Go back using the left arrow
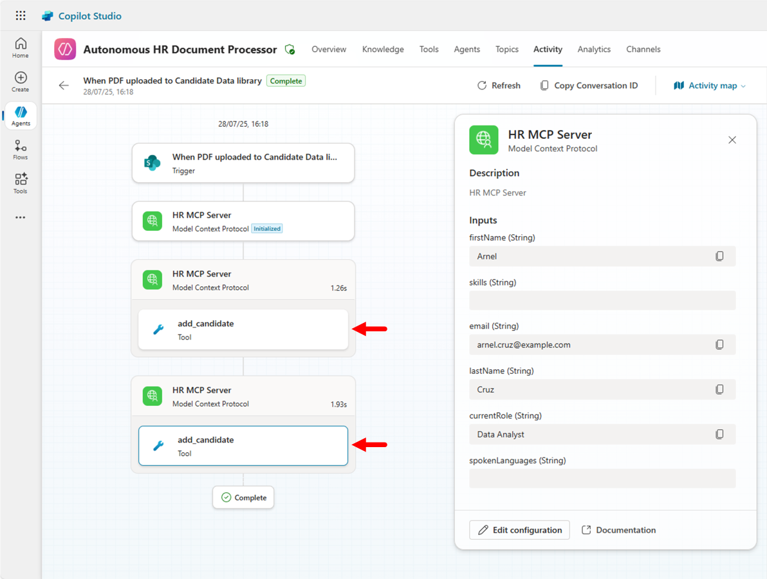This screenshot has width=767, height=579. pyautogui.click(x=64, y=86)
